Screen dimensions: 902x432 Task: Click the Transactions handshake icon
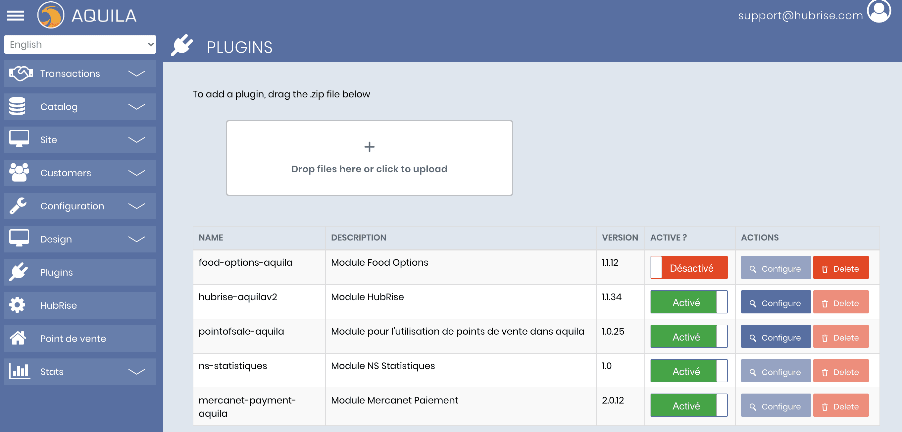point(21,74)
